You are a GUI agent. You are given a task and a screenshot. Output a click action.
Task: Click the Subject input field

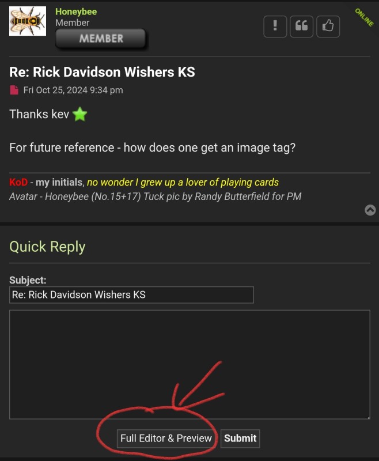coord(131,294)
